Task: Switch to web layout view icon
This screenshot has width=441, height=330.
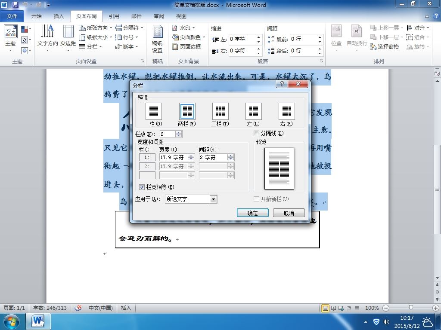Action: click(x=341, y=308)
